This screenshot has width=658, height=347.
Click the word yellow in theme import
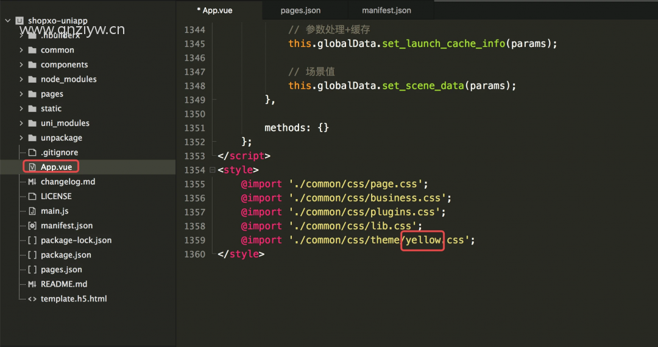pyautogui.click(x=423, y=240)
